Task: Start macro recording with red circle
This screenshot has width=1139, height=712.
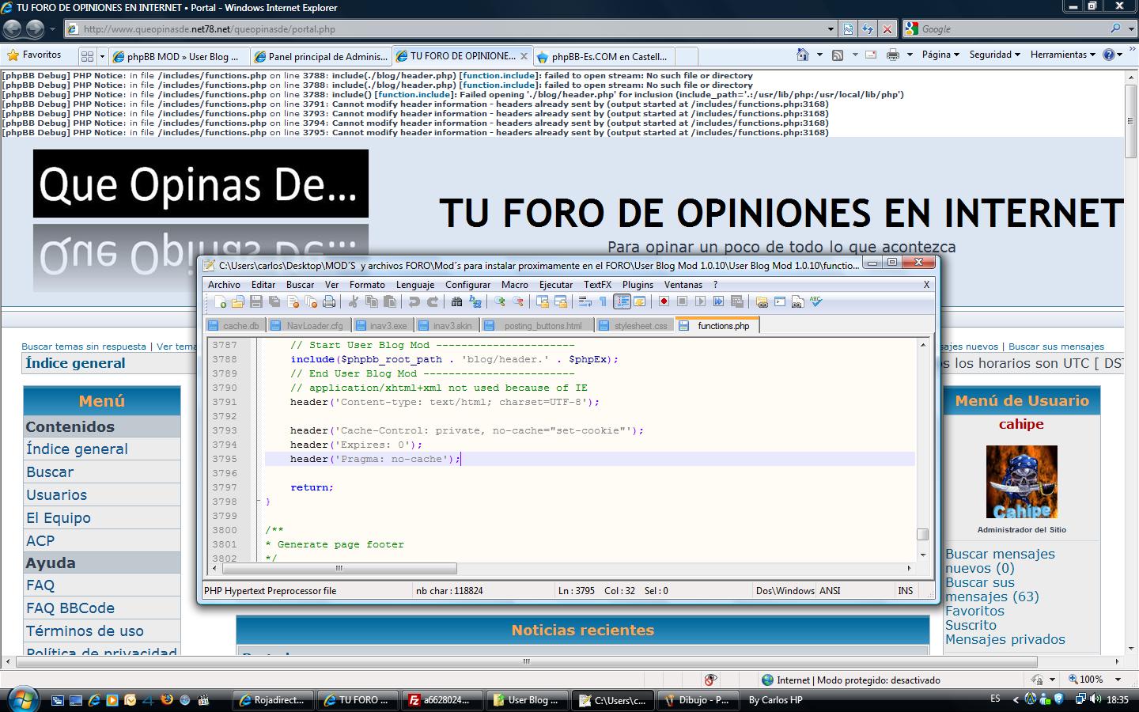Action: (x=664, y=301)
